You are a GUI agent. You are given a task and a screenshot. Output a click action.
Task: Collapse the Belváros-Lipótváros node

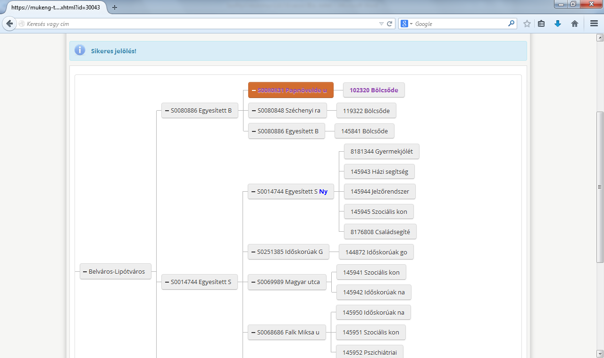pos(85,272)
